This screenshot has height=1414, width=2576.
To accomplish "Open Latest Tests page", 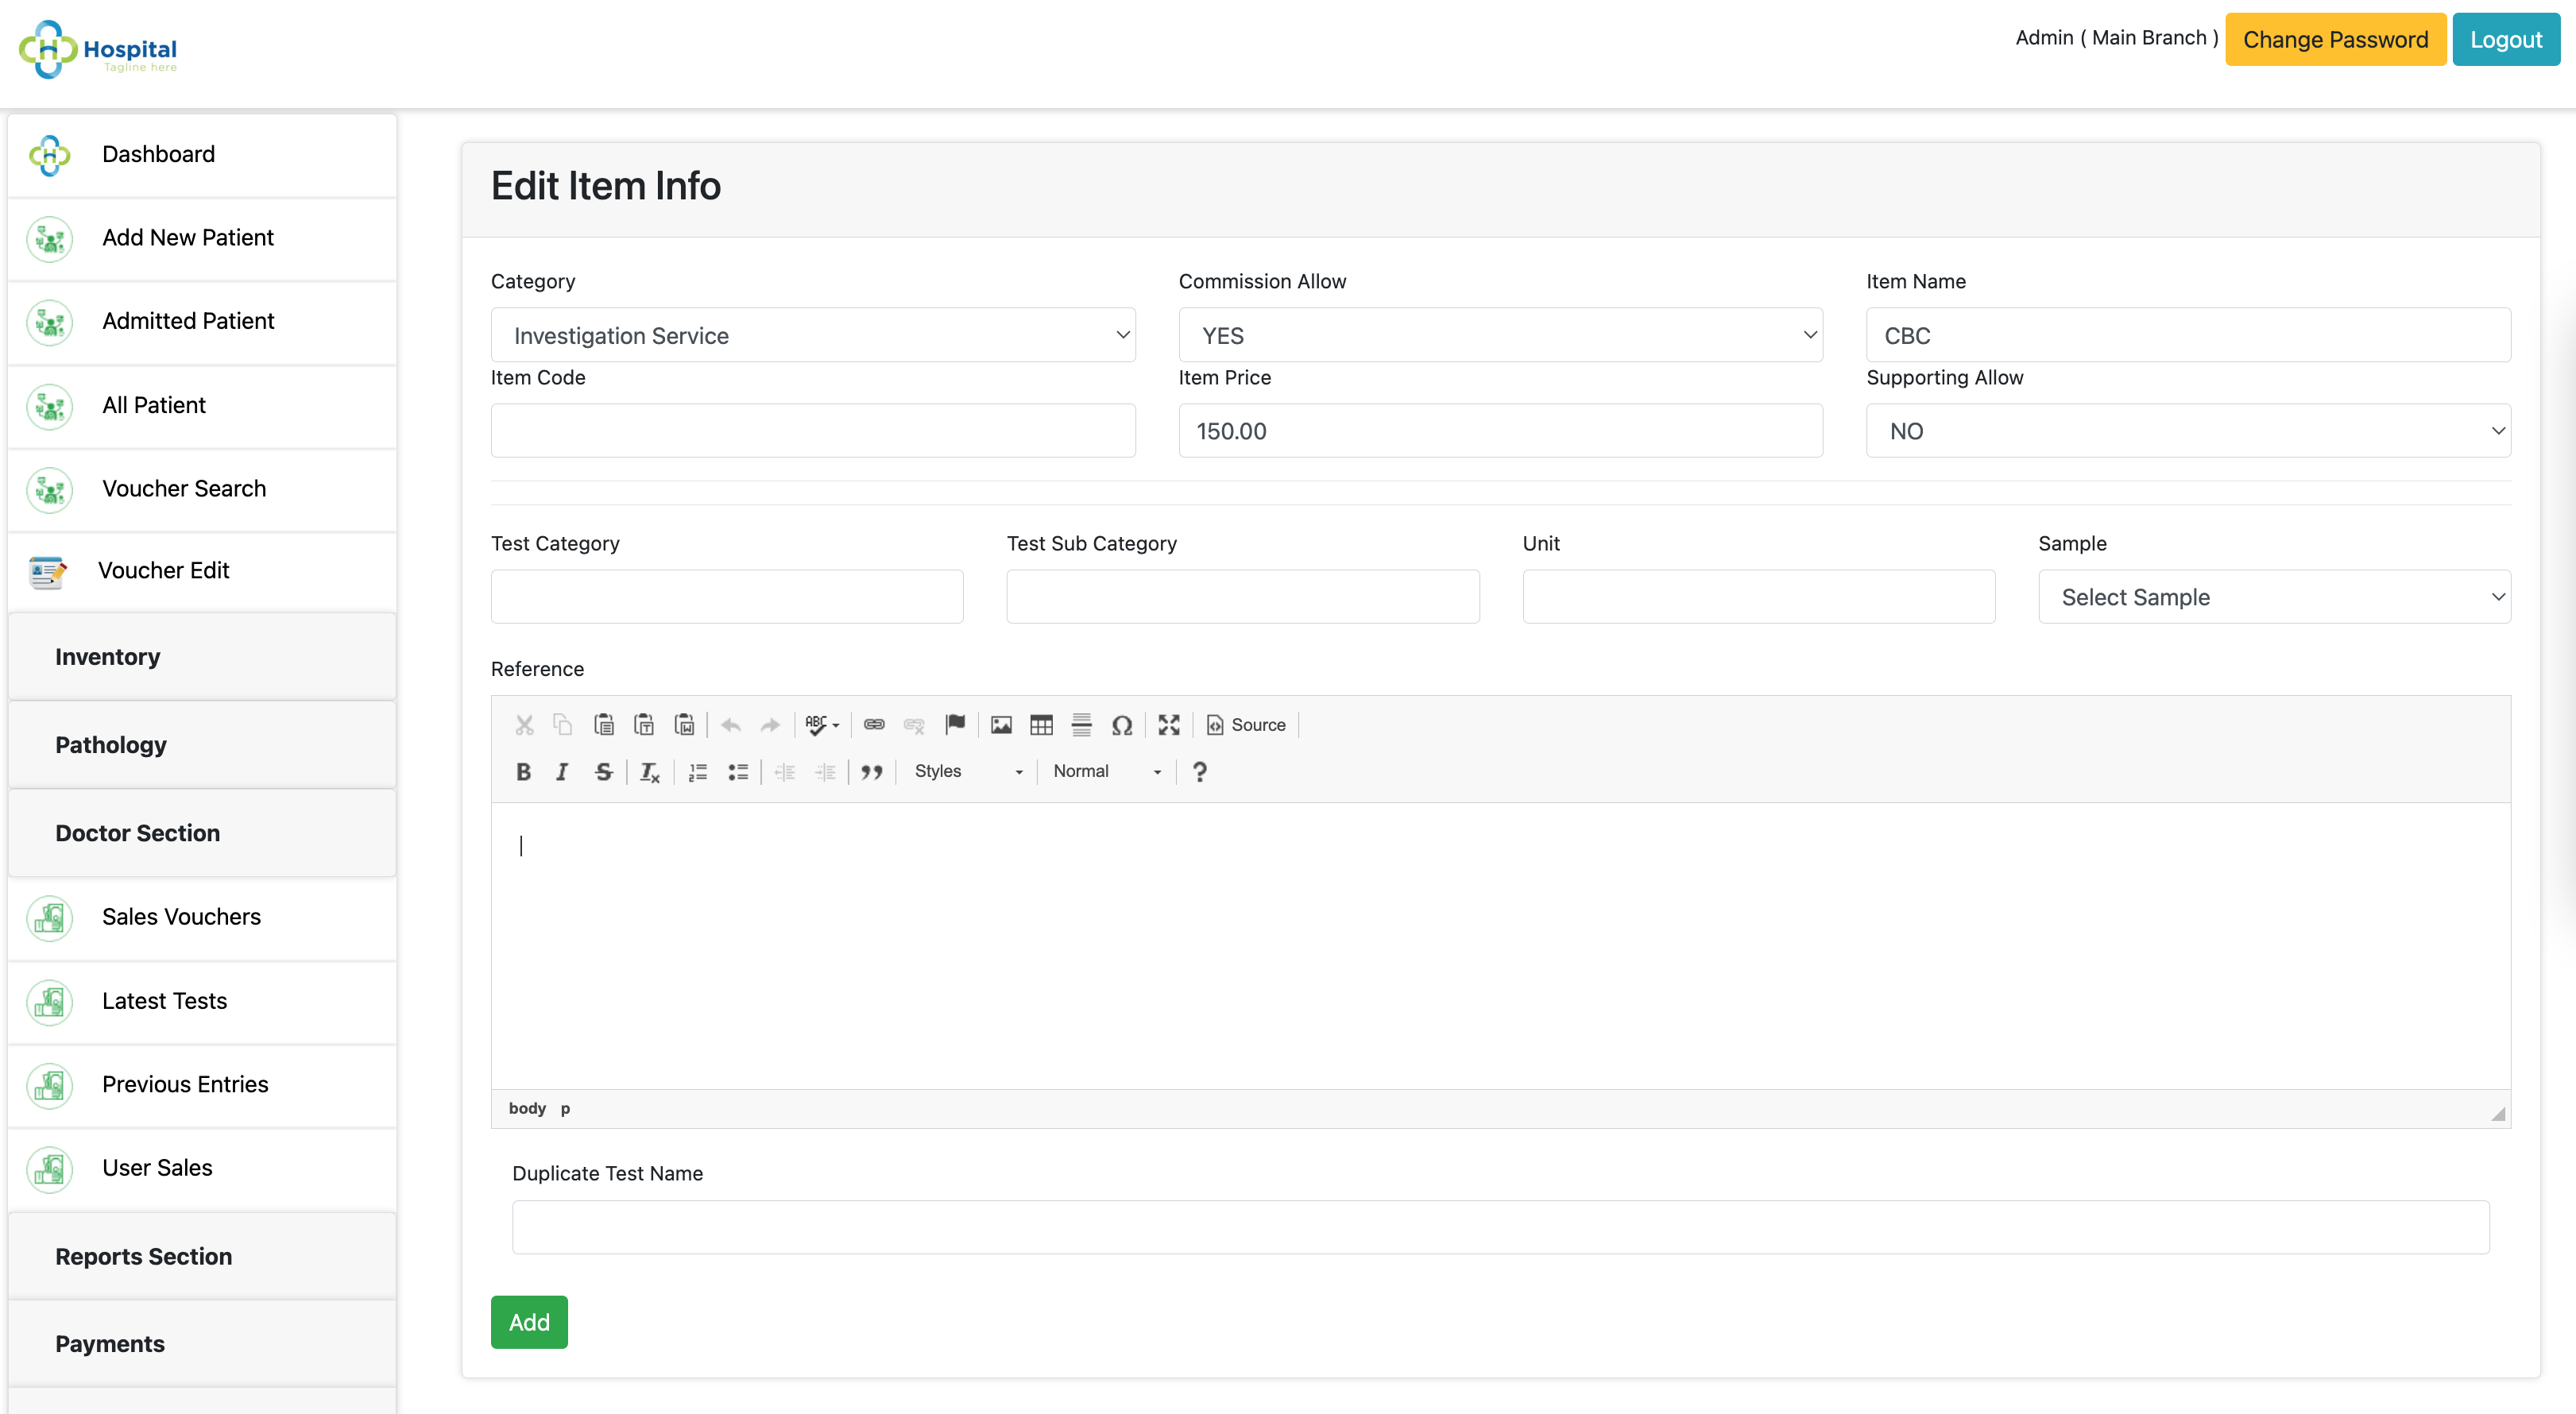I will pyautogui.click(x=202, y=1002).
